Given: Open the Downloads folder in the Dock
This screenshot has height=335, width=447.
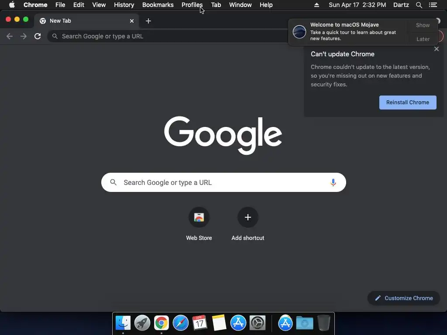Looking at the screenshot, I should point(304,323).
